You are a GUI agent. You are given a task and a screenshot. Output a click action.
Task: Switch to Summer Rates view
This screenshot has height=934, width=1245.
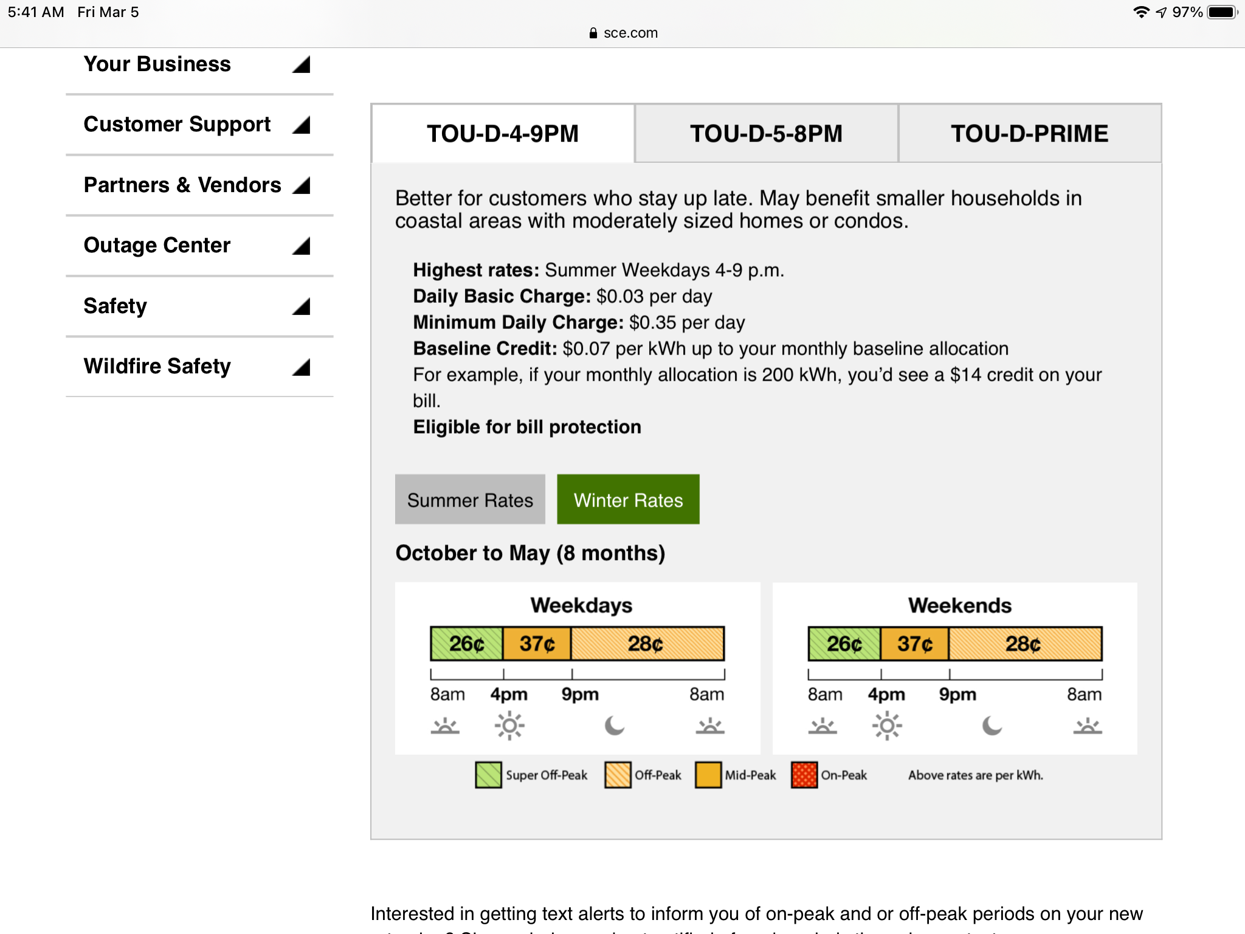pyautogui.click(x=470, y=500)
